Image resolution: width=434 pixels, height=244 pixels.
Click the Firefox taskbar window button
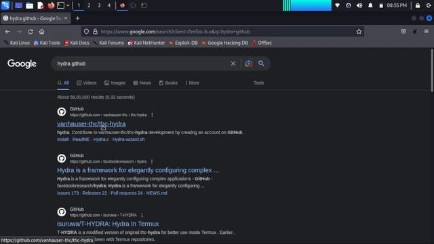pyautogui.click(x=122, y=5)
